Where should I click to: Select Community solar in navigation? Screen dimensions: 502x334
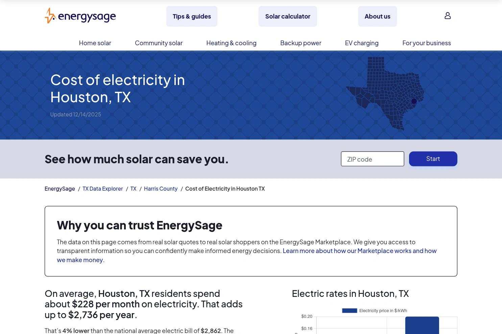coord(159,43)
